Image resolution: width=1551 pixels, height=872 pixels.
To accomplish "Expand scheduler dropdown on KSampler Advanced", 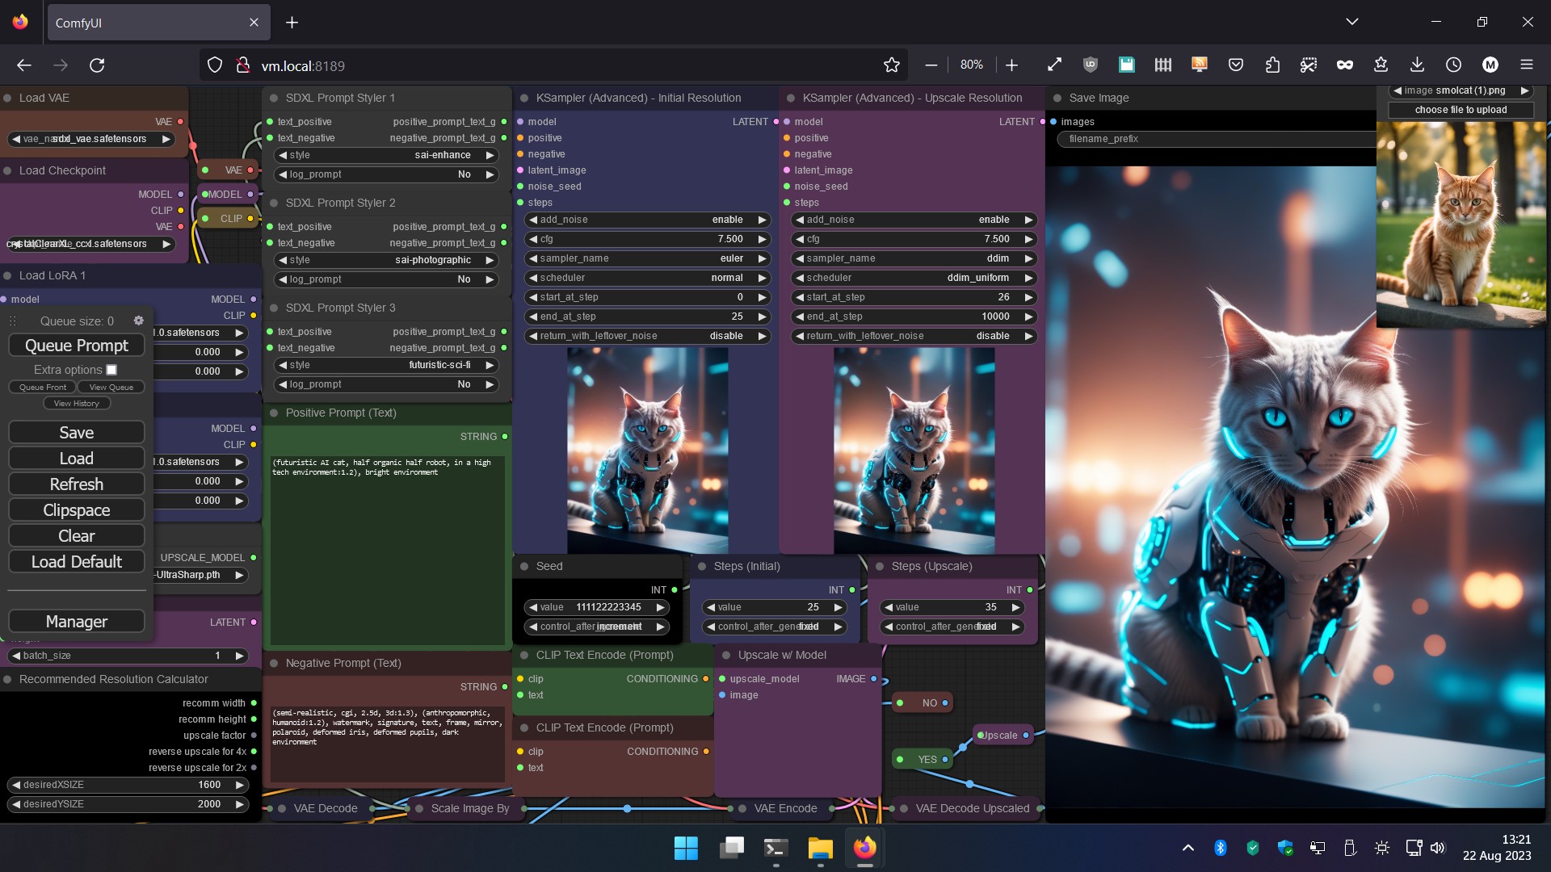I will coord(645,277).
